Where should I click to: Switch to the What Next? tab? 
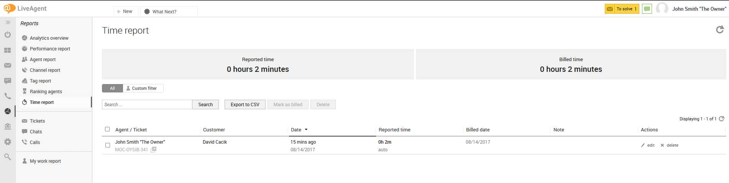(x=164, y=12)
